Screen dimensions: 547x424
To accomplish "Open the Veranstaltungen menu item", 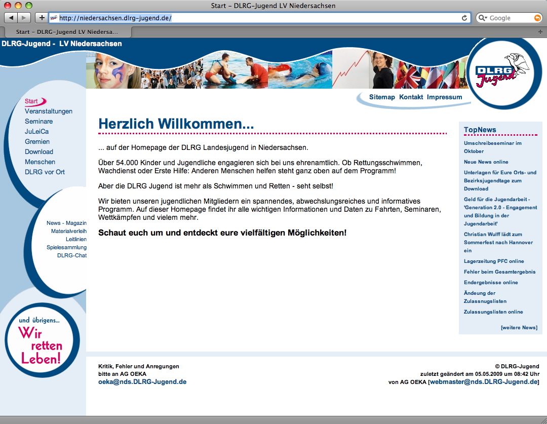I will click(x=49, y=111).
